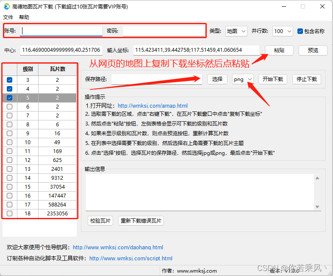Check the level 10 checkbox
333x276 pixels.
pos(10,142)
